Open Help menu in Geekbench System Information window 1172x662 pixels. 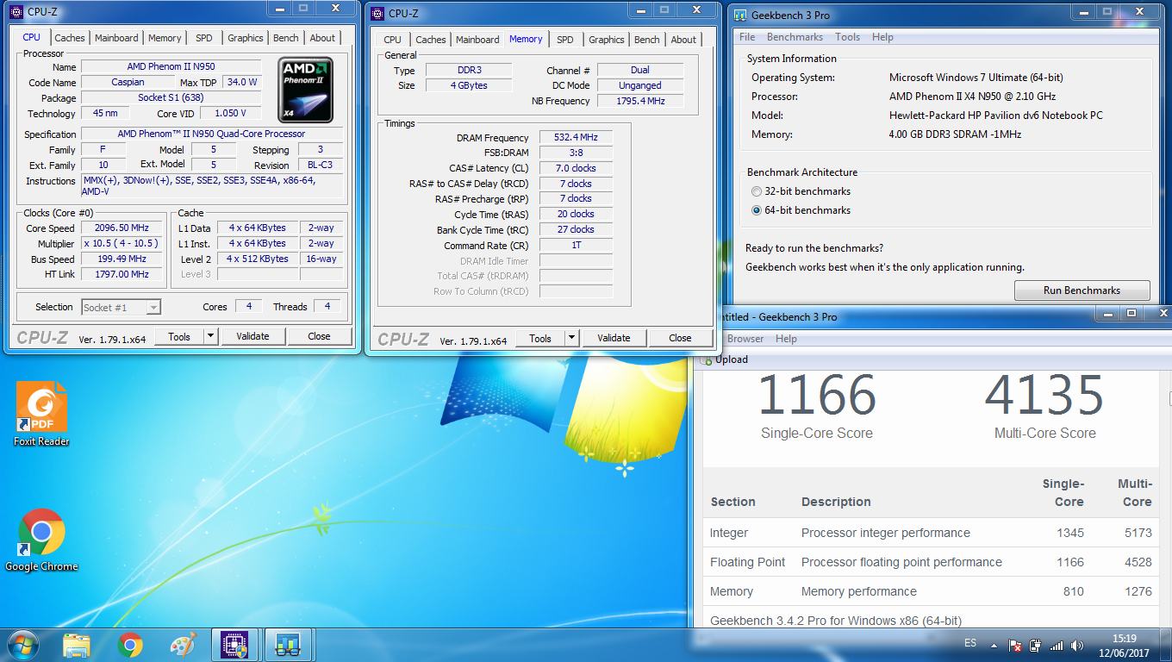[x=882, y=37]
